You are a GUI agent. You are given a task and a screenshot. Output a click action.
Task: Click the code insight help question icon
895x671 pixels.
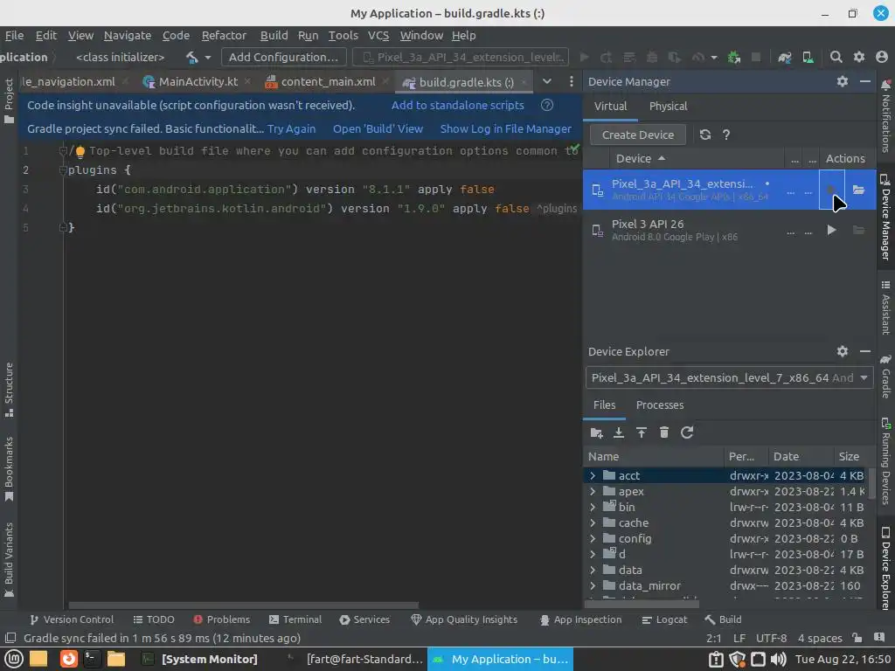(x=547, y=105)
